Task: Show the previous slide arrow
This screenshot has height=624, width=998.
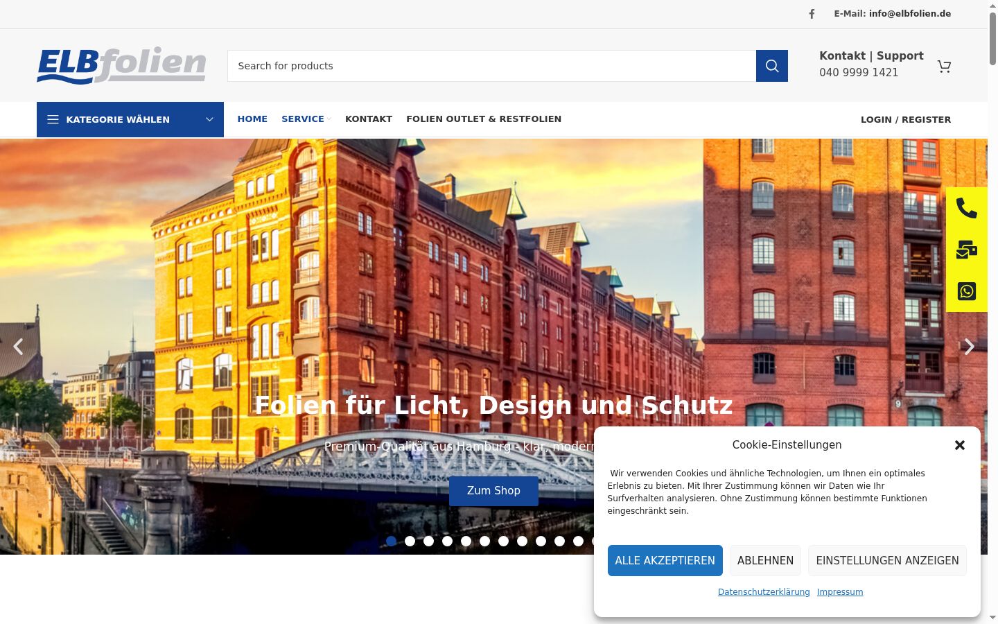Action: tap(19, 347)
